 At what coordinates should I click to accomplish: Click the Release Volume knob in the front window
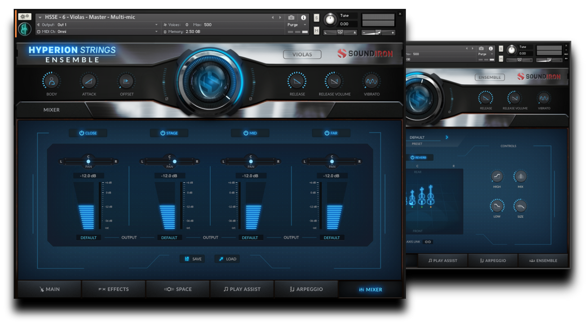pyautogui.click(x=335, y=81)
